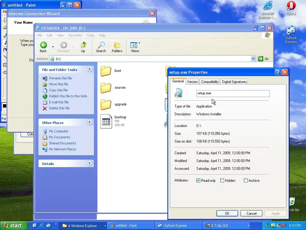The width and height of the screenshot is (306, 230).
Task: Click the red shield security tray icon
Action: point(284,226)
